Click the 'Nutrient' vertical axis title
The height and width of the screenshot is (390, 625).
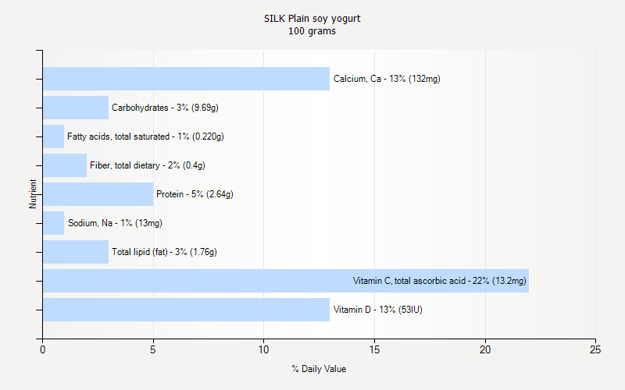pyautogui.click(x=33, y=193)
